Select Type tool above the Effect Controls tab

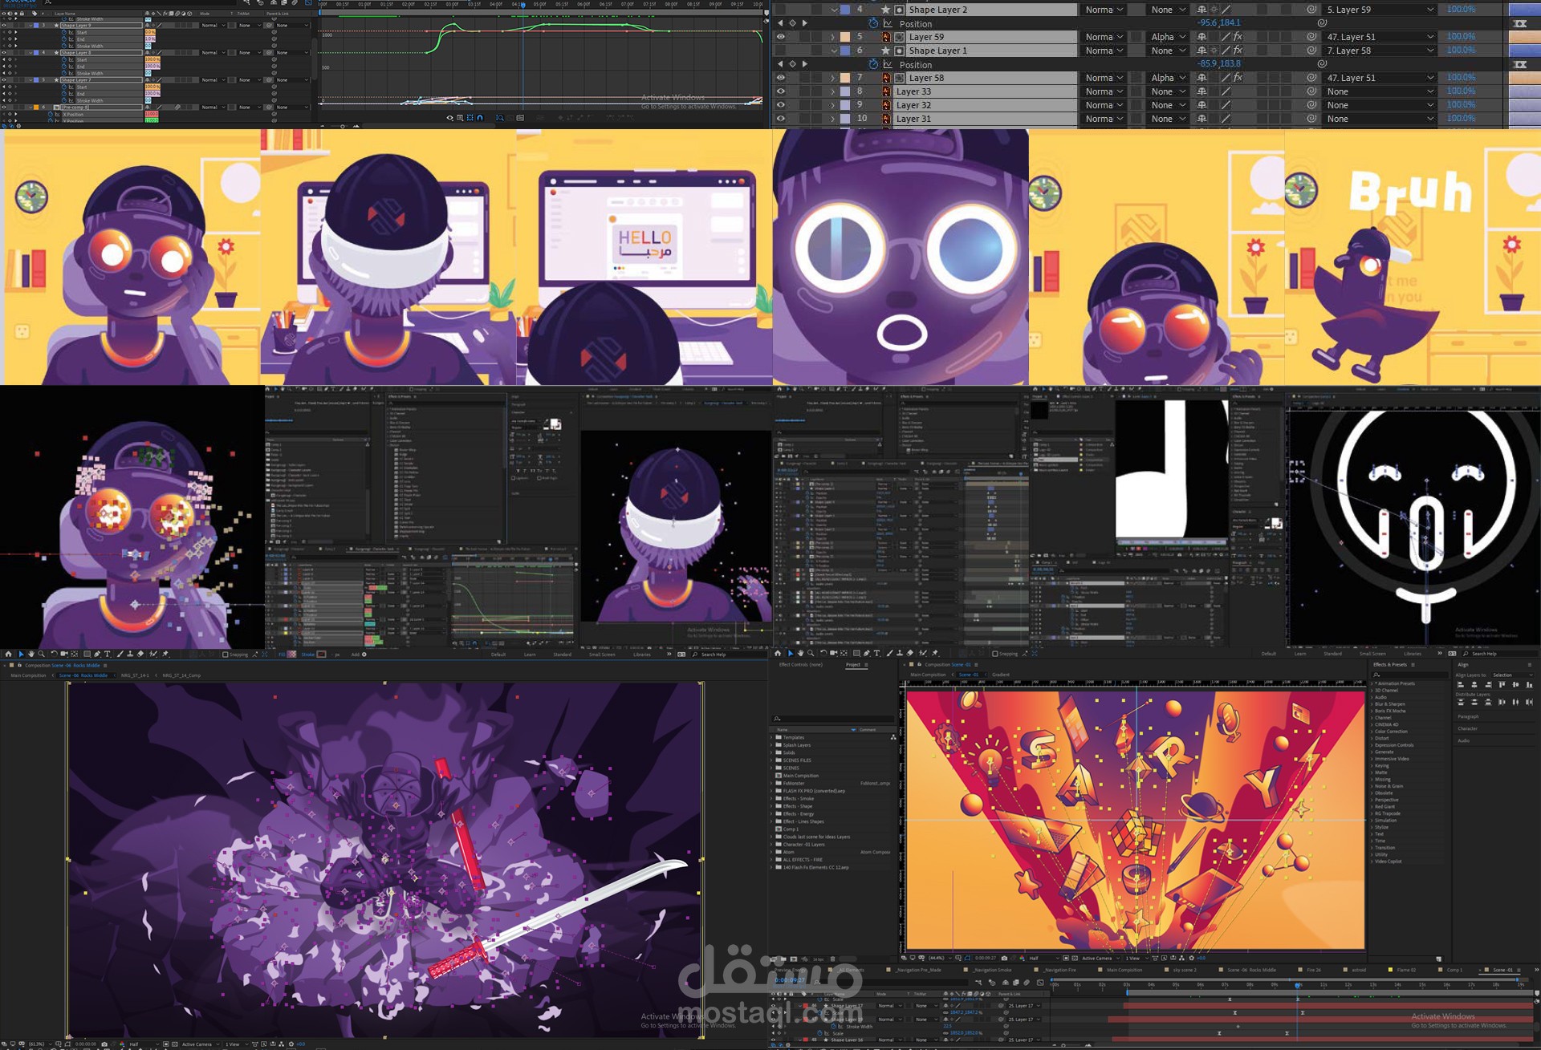click(x=876, y=654)
